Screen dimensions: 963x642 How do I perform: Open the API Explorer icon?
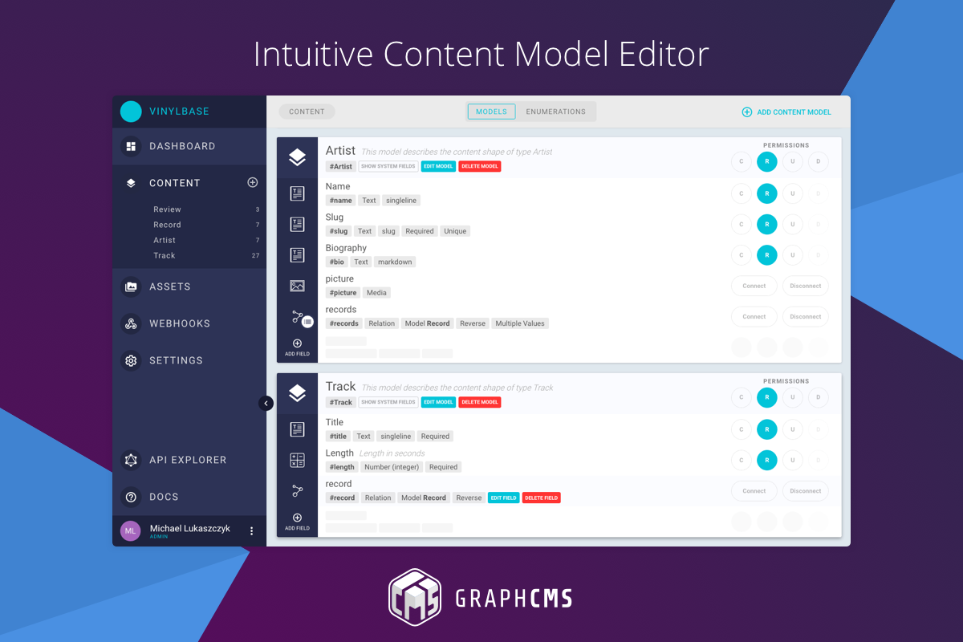pos(131,460)
